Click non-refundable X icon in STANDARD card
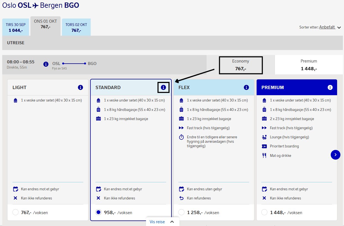The image size is (344, 226). [98, 198]
